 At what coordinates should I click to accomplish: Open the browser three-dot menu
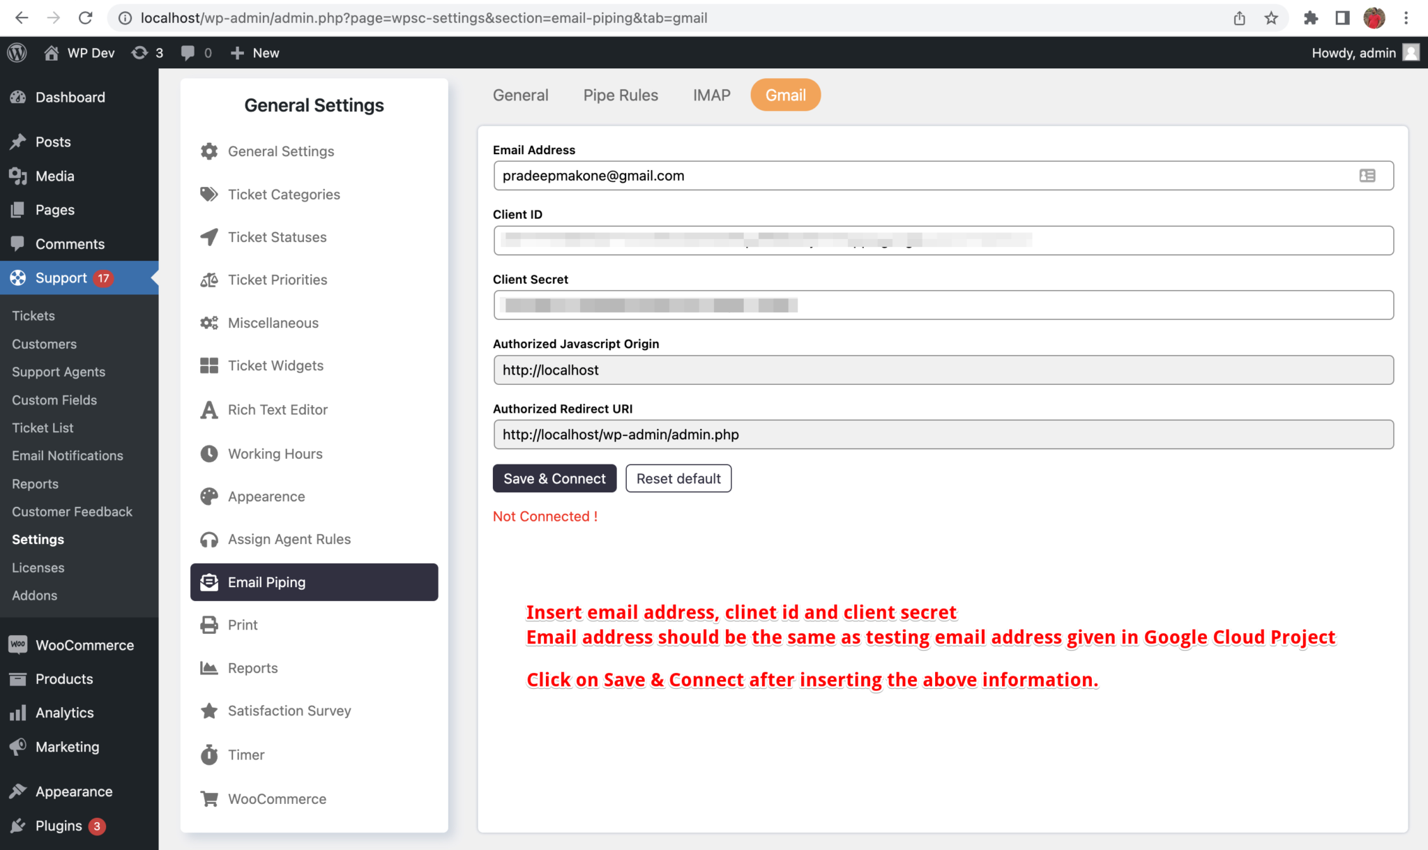(x=1405, y=17)
